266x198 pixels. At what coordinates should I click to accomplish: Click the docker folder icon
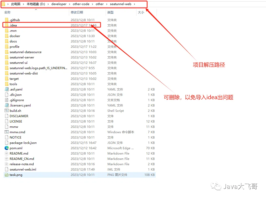point(7,36)
